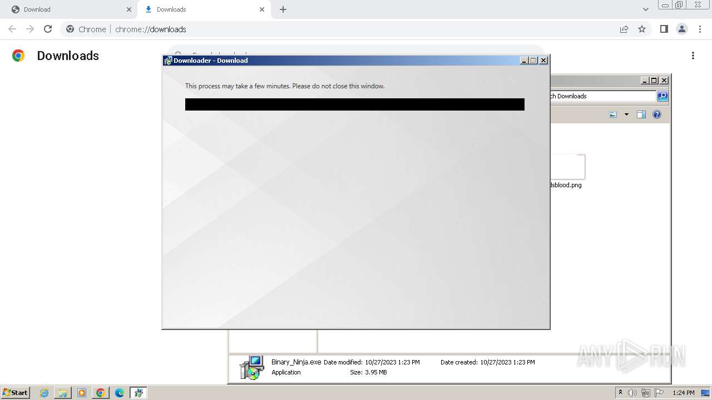Close the Downloader window
712x400 pixels.
543,61
